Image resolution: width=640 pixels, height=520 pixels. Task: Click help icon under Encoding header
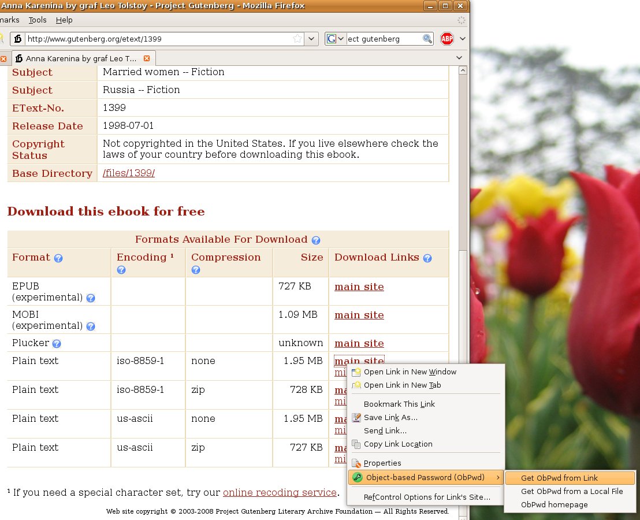(x=121, y=270)
